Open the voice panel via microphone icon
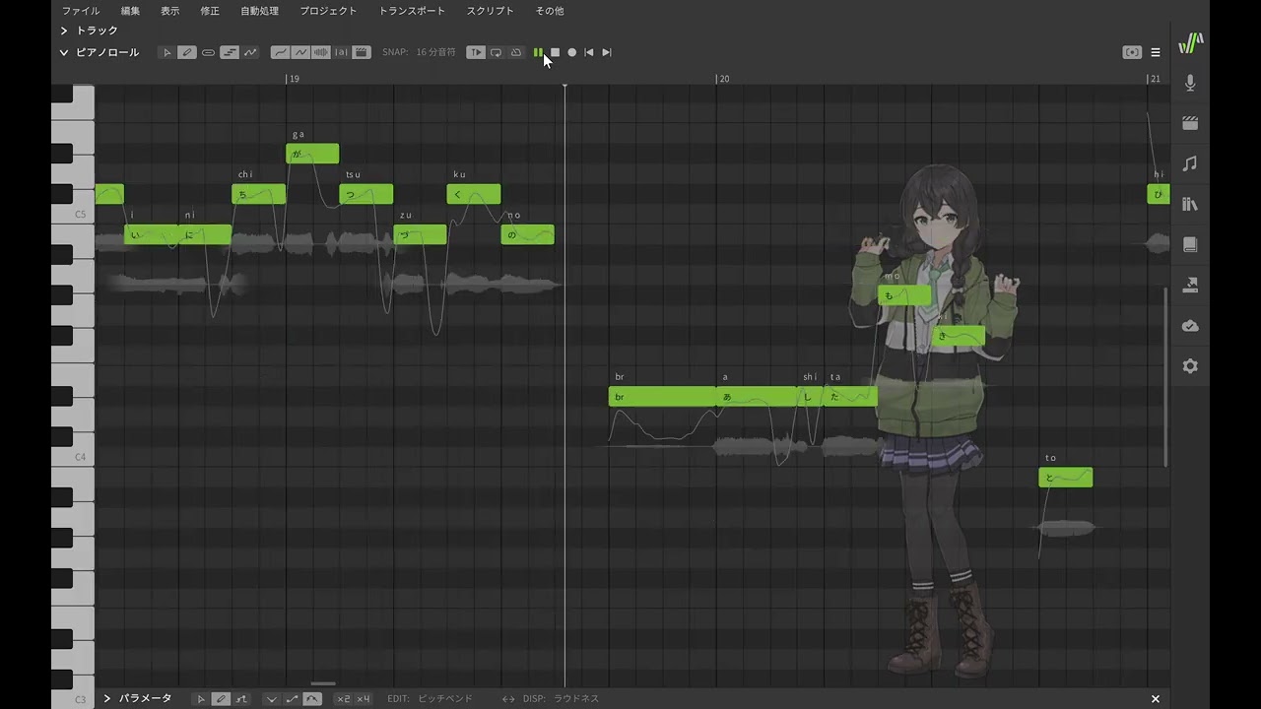Viewport: 1261px width, 709px height. coord(1190,84)
